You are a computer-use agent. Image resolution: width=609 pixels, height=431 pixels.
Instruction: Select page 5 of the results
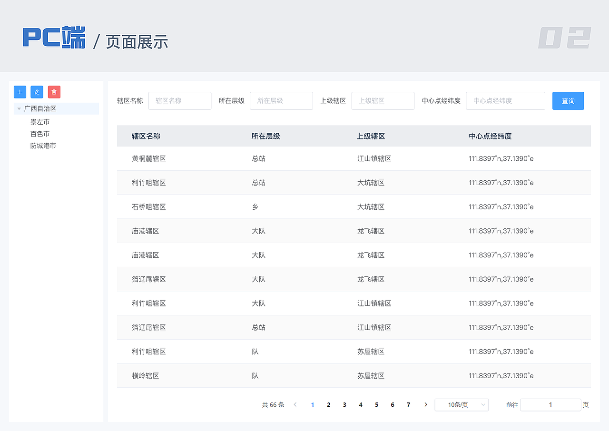[376, 404]
